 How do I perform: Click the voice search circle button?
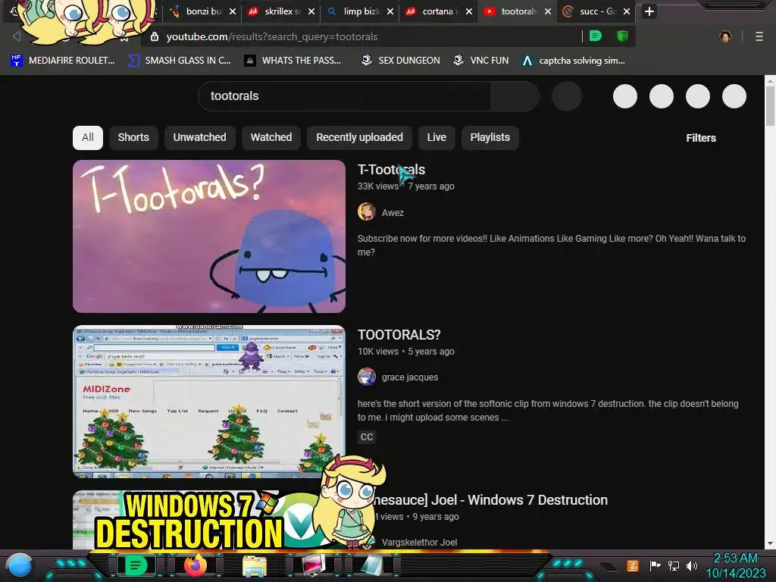(567, 96)
